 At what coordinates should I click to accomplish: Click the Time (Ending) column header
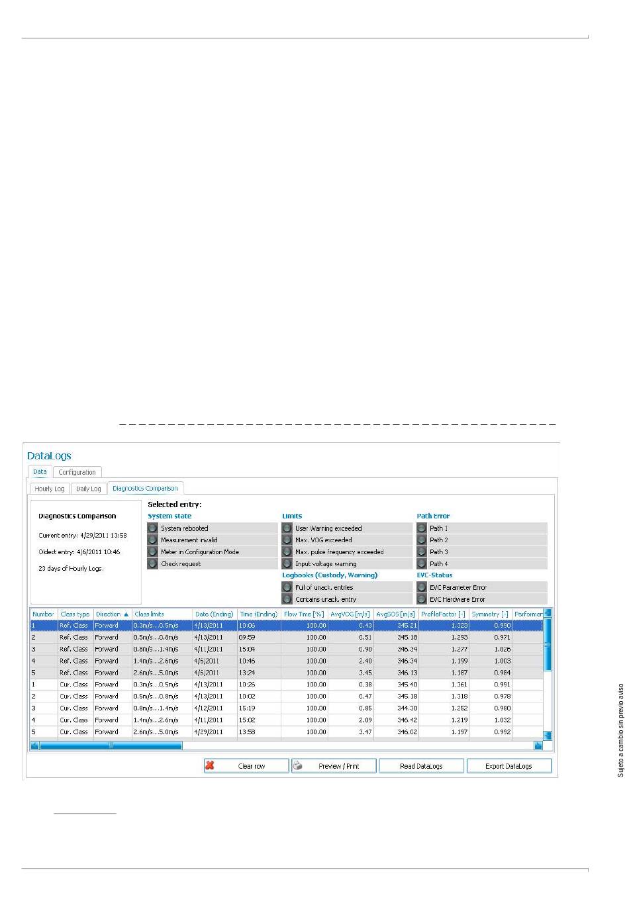pos(259,614)
